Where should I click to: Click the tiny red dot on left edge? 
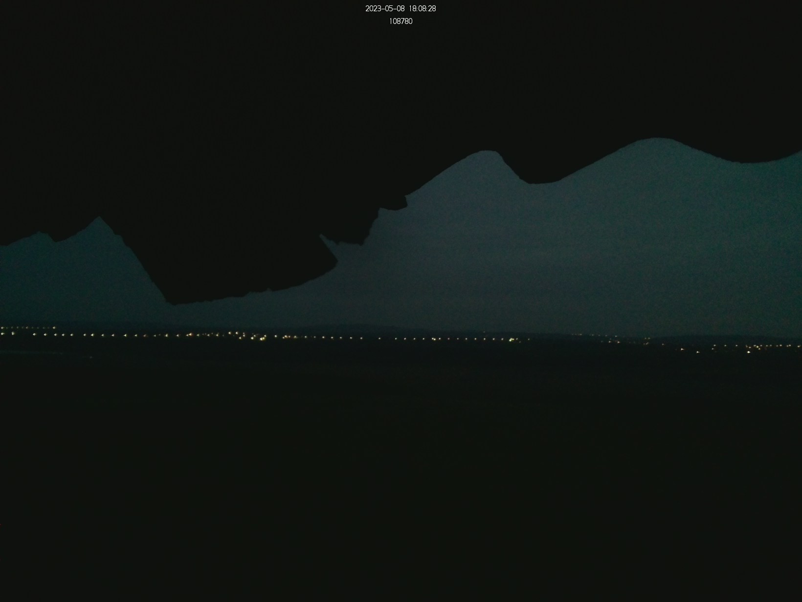click(x=1, y=525)
